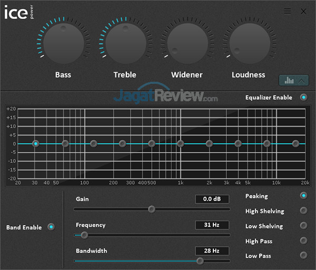Open the hamburger menu icon
Screen dimensions: 316x270
pos(287,11)
